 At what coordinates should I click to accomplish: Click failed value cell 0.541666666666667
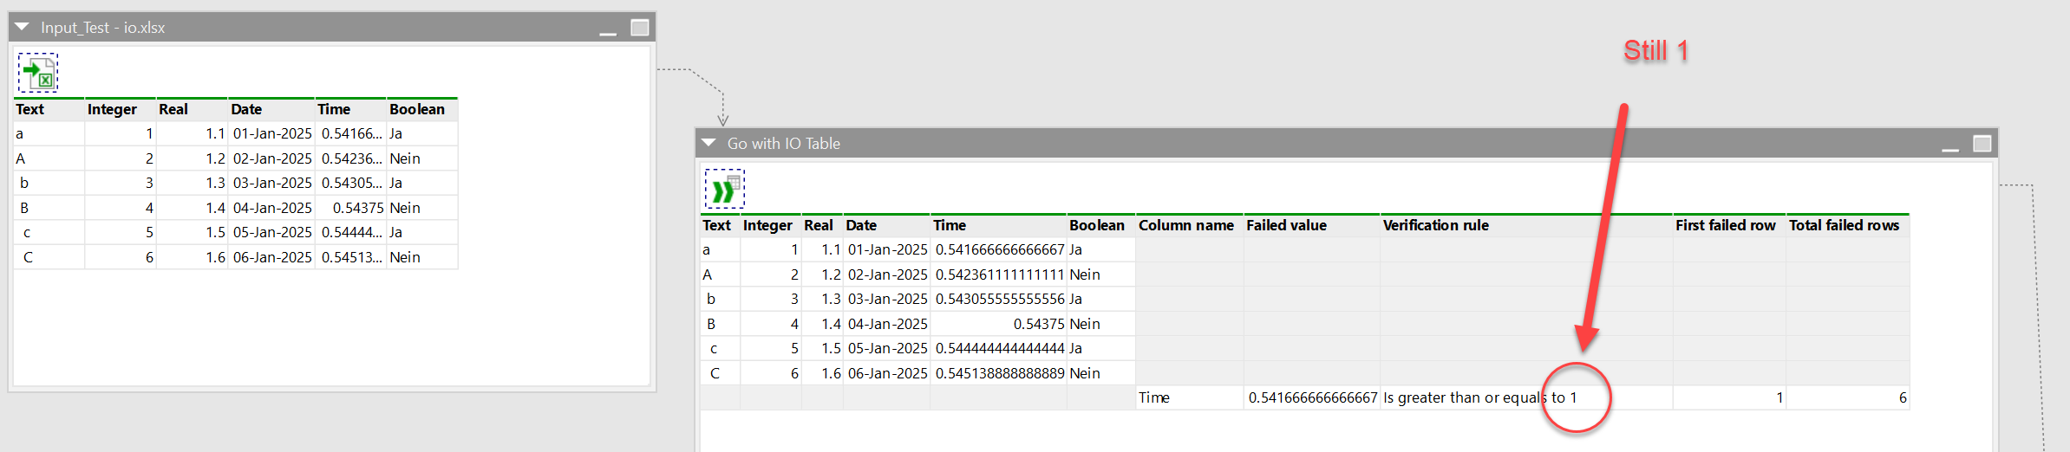1312,397
